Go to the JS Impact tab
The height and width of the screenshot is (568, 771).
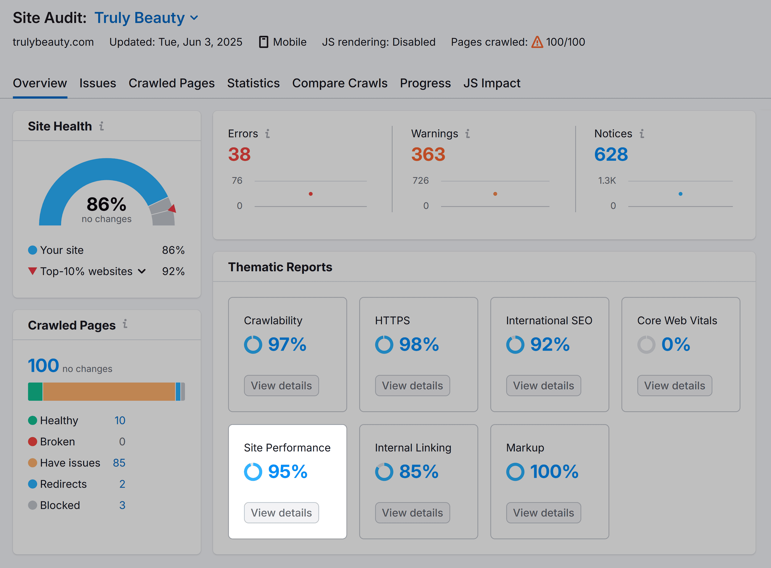coord(492,83)
